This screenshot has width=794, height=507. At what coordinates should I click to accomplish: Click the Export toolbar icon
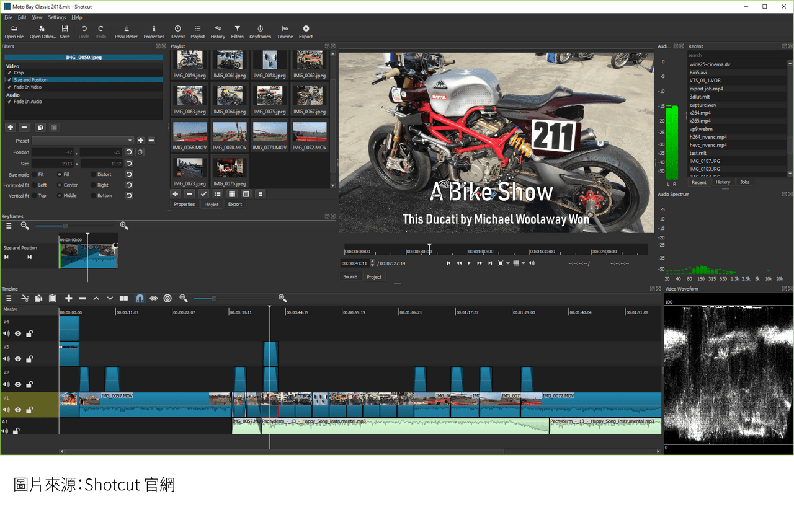pos(306,32)
